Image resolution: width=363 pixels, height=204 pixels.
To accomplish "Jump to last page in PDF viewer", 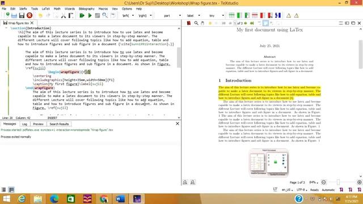I will point(252,23).
